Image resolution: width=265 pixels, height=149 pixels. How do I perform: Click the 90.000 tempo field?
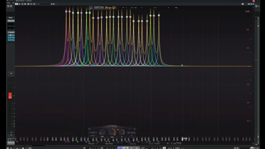(x=170, y=148)
